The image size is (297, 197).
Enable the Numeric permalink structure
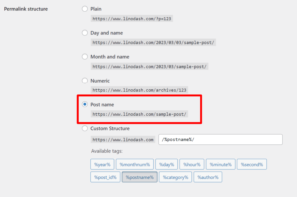[x=85, y=80]
